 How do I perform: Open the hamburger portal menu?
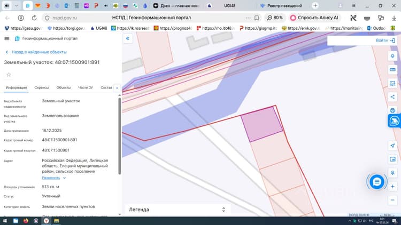[7, 38]
